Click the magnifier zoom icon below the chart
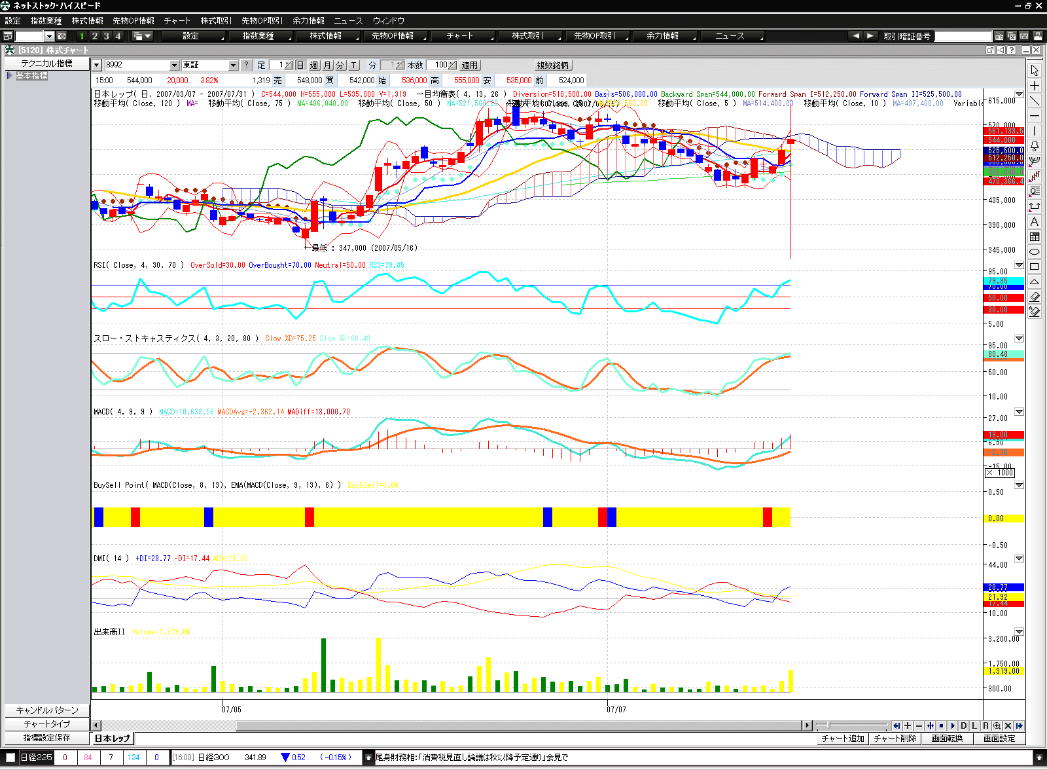Screen dimensions: 1047x770 997,725
